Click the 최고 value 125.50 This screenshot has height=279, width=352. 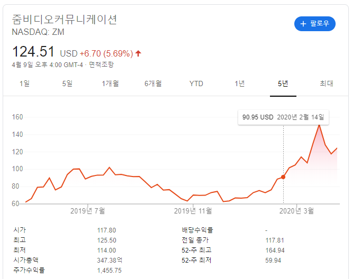(x=106, y=240)
